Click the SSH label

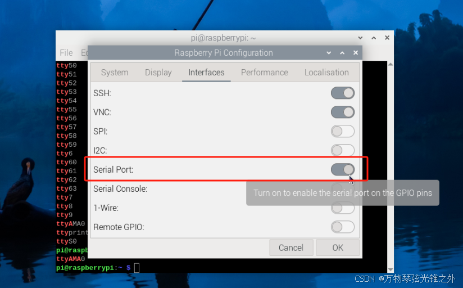click(x=102, y=93)
